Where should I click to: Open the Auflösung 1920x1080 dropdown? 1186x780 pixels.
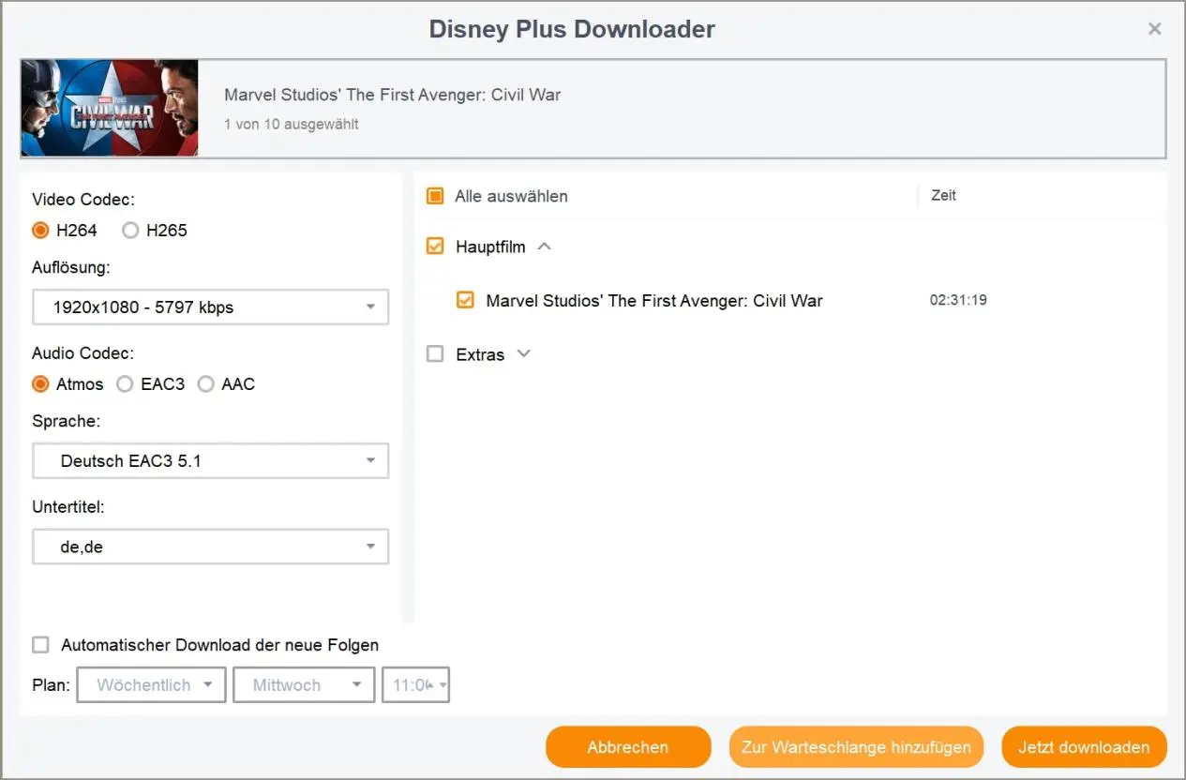coord(210,307)
